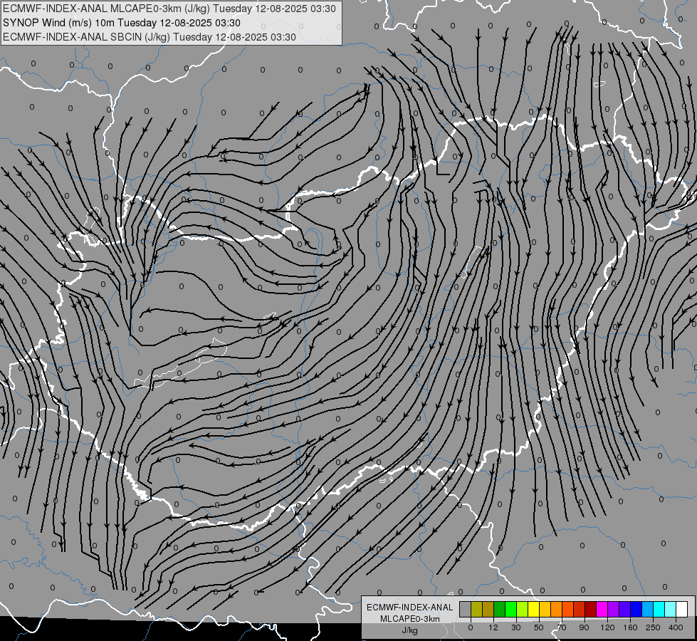Viewport: 697px width, 641px height.
Task: Select the pure blue legend swatch
Action: (636, 609)
